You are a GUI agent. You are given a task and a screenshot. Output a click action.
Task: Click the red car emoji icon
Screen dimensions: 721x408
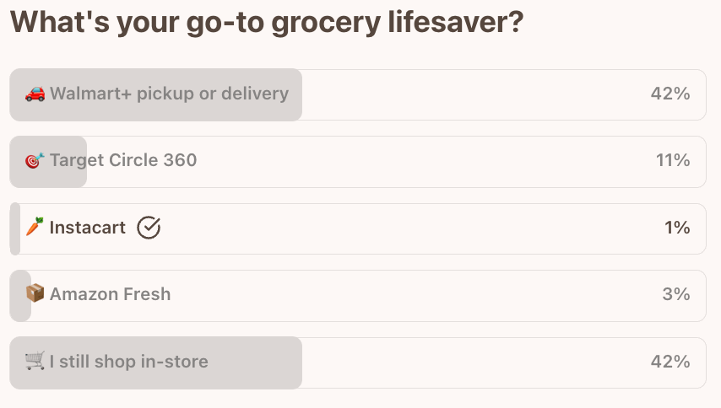35,94
